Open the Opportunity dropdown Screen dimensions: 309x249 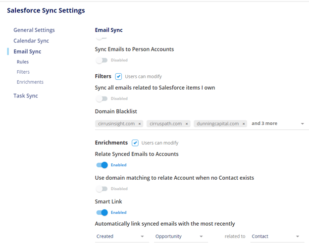point(181,237)
